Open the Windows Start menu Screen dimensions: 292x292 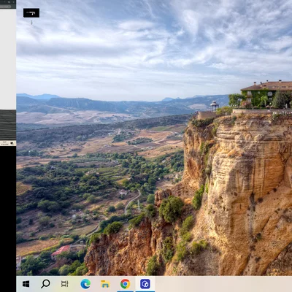(26, 284)
